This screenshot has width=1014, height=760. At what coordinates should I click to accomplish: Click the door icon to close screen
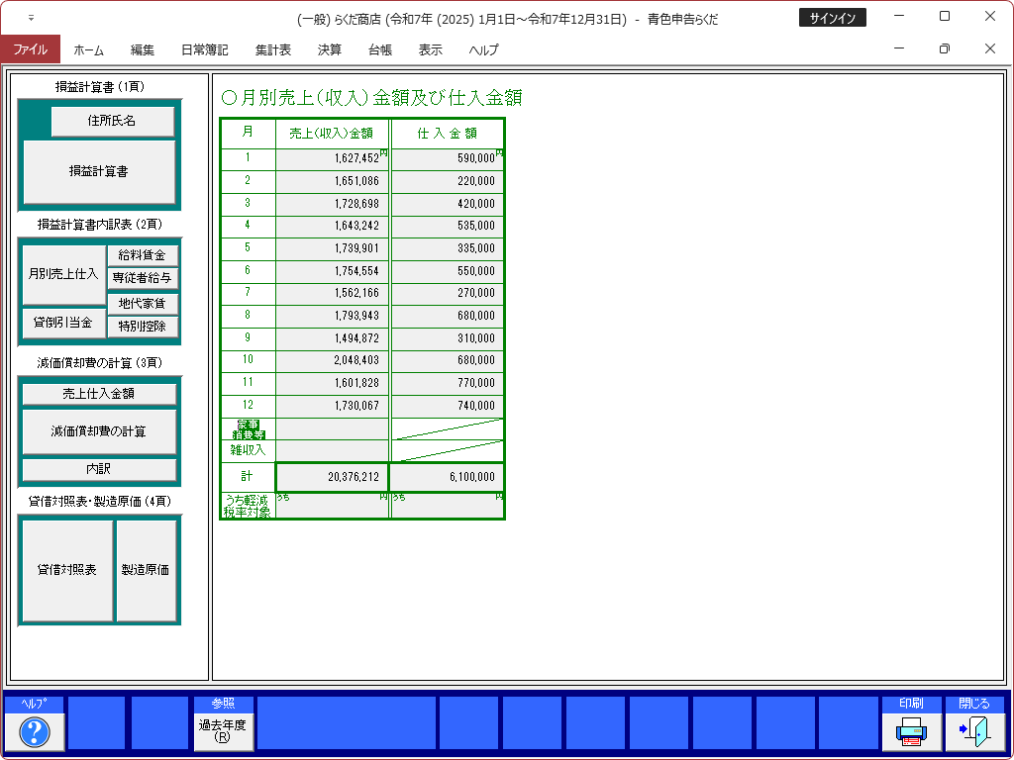pos(974,732)
